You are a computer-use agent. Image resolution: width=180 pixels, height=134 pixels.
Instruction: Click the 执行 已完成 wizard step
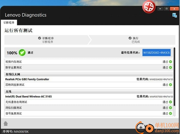point(133,40)
